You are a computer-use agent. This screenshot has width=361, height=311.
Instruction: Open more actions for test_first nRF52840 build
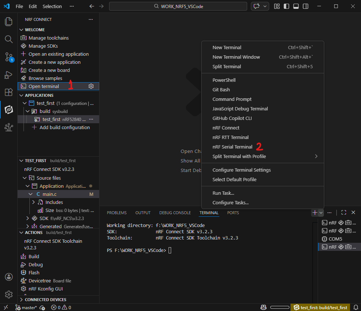click(x=91, y=119)
